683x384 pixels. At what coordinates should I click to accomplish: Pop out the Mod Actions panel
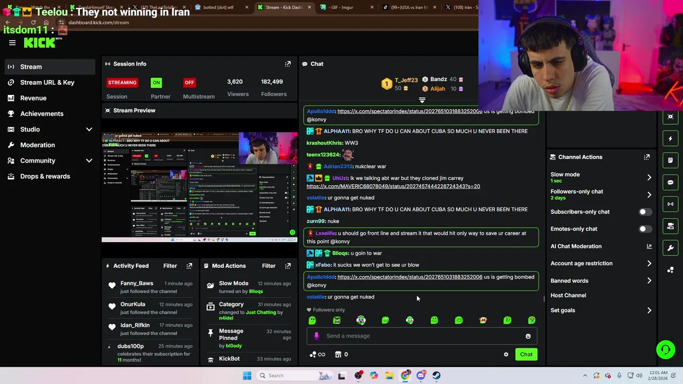coord(288,266)
